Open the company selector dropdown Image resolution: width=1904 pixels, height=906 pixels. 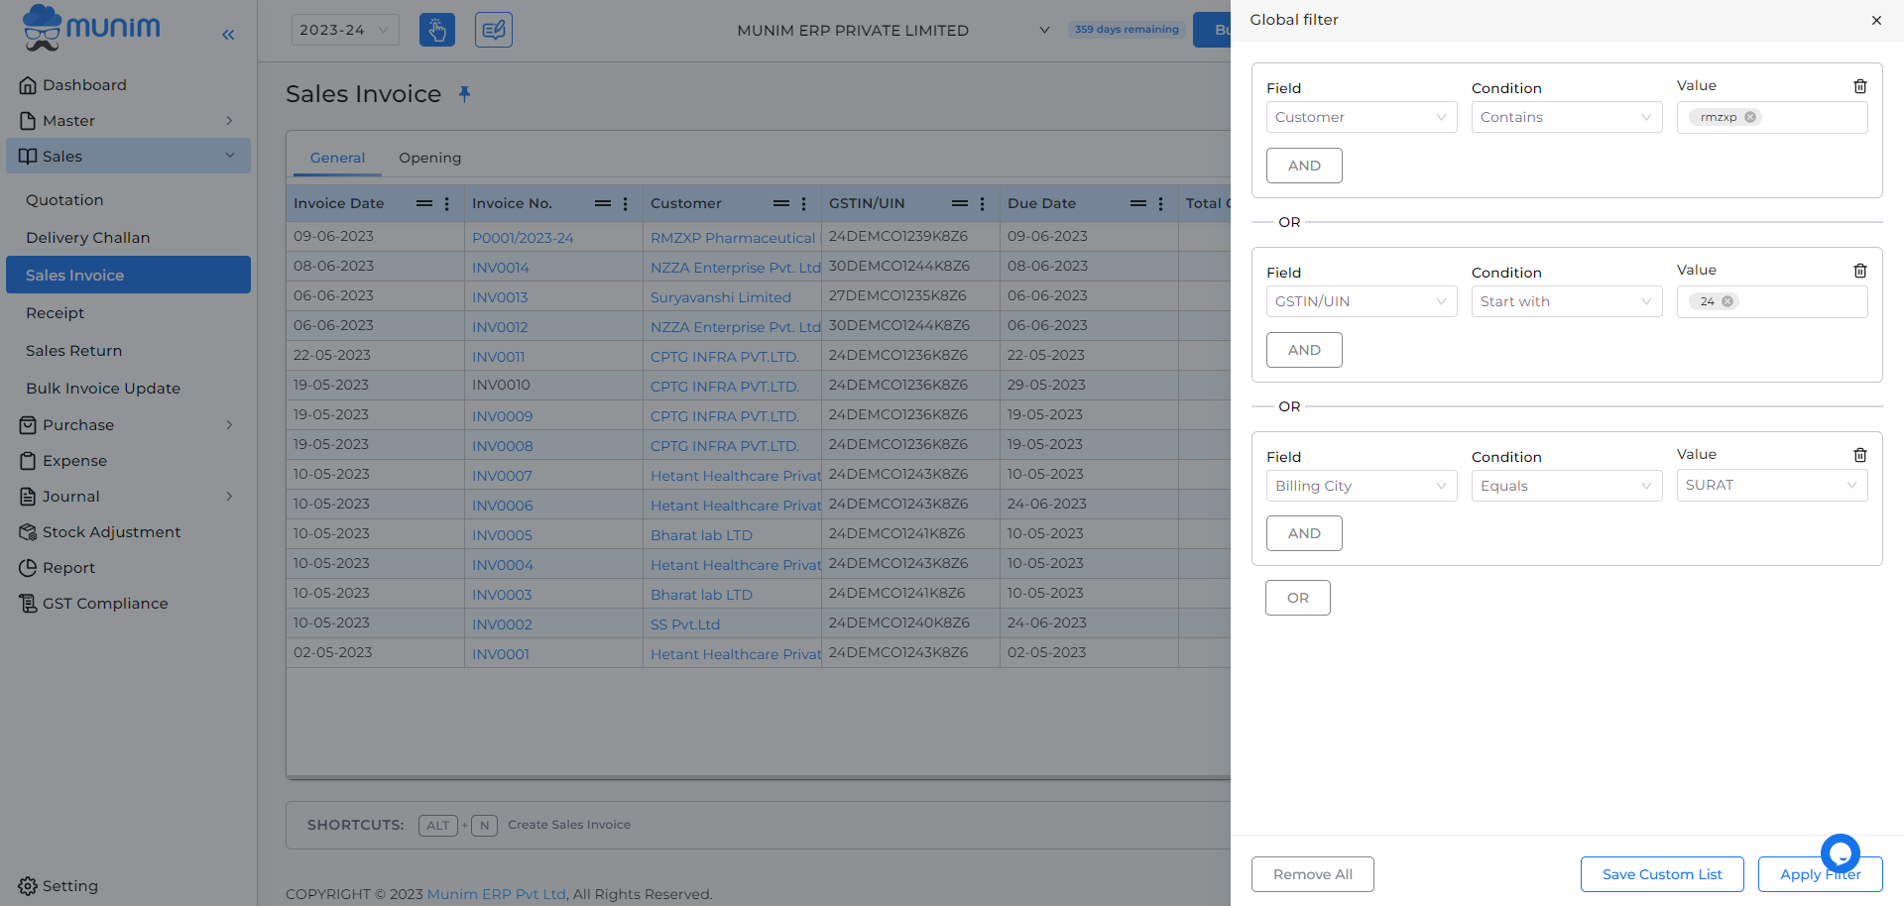click(892, 31)
